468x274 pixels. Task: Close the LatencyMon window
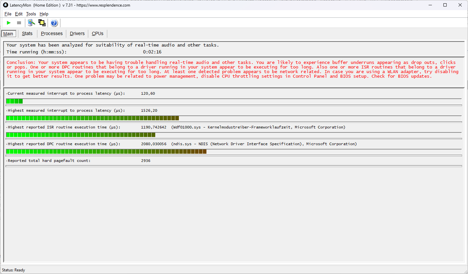[x=460, y=5]
